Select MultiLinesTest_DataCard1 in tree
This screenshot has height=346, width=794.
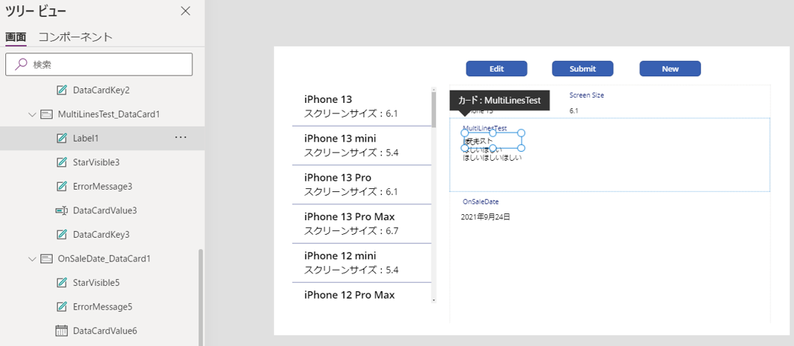(109, 114)
